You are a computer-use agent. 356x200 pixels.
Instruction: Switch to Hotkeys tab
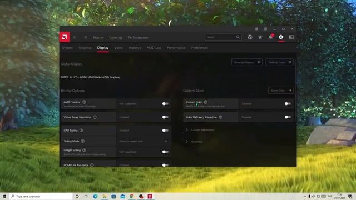(135, 48)
